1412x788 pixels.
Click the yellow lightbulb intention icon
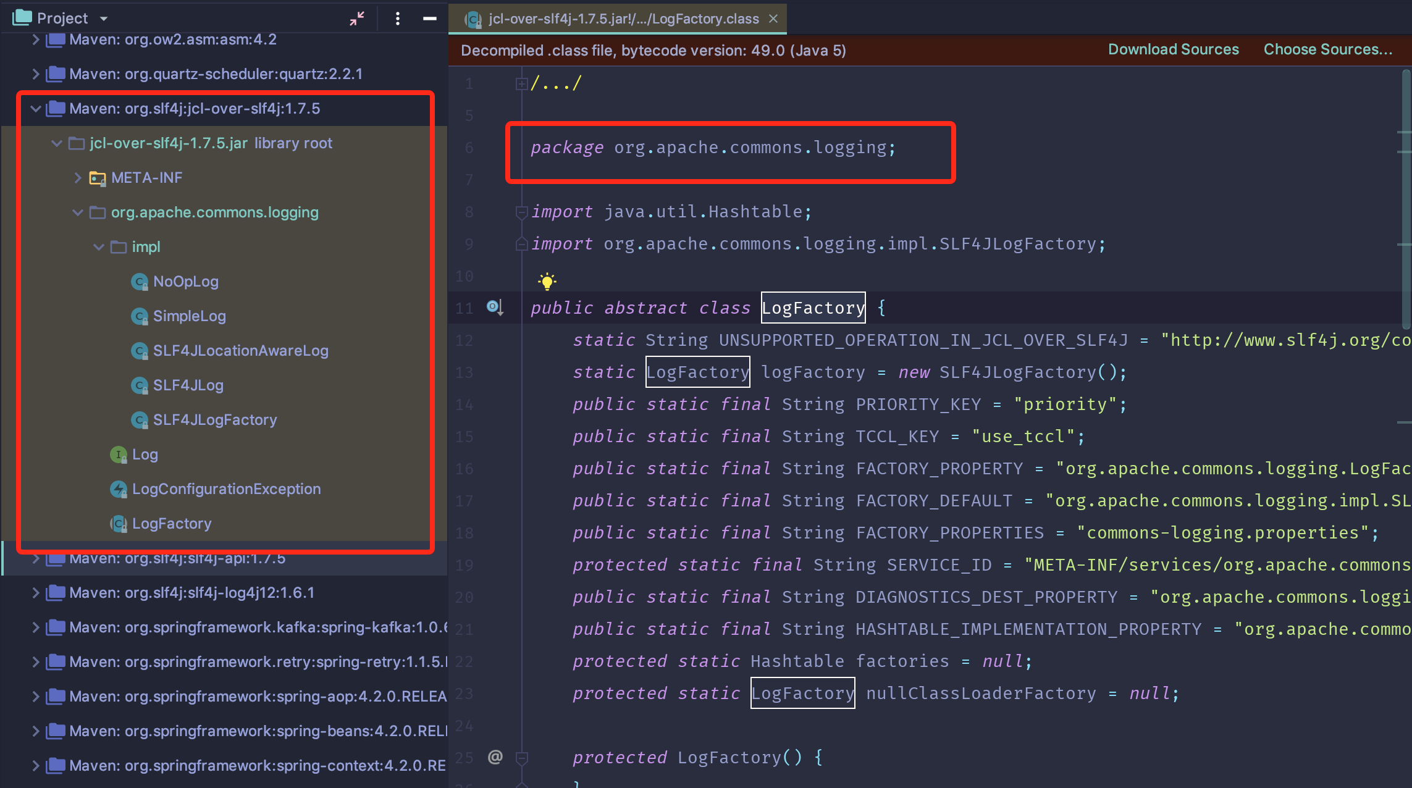coord(547,282)
